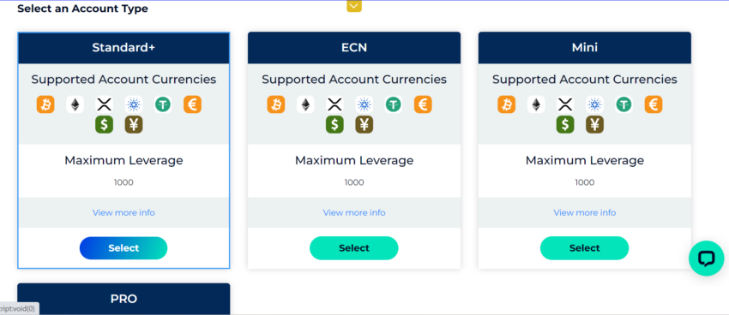Select the Mini account type
The height and width of the screenshot is (315, 729).
(584, 248)
